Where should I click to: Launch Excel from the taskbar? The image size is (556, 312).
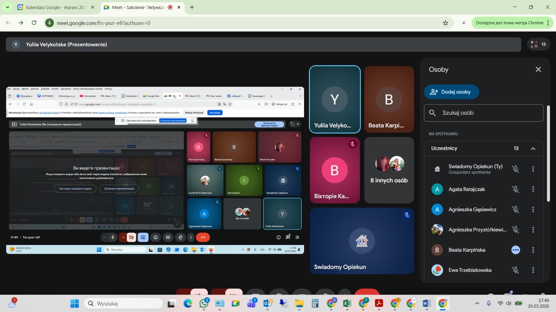coord(347,304)
